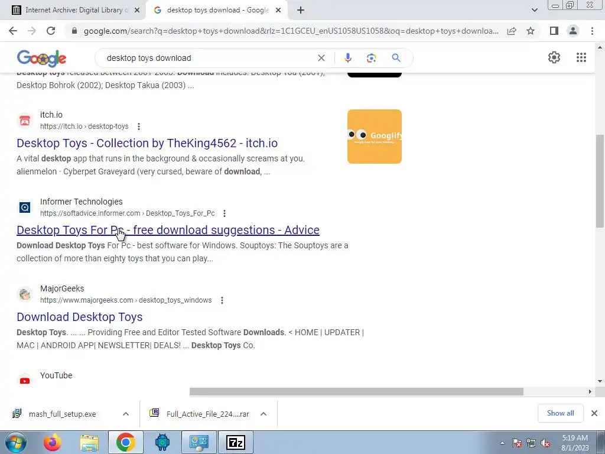This screenshot has height=454, width=605.
Task: Click the browser forward arrow
Action: (32, 31)
